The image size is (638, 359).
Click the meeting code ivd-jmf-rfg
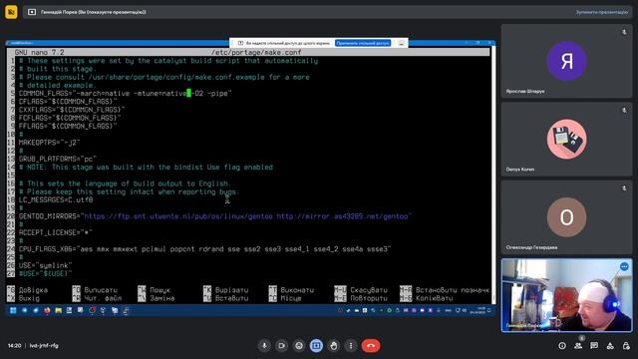(44, 346)
